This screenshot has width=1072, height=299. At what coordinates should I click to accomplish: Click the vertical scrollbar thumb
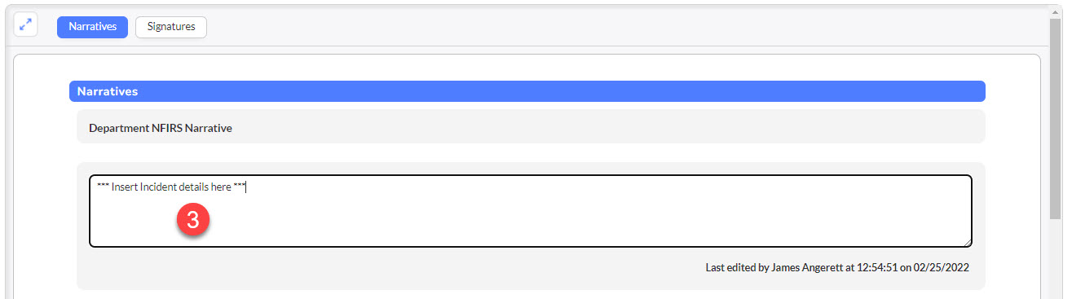coord(1057,118)
